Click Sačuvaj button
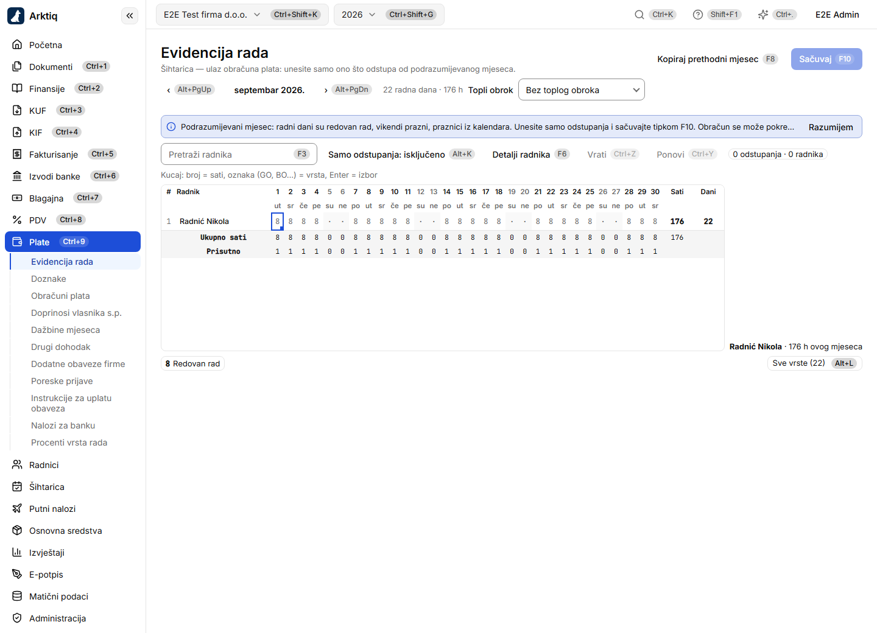877x633 pixels. (826, 59)
